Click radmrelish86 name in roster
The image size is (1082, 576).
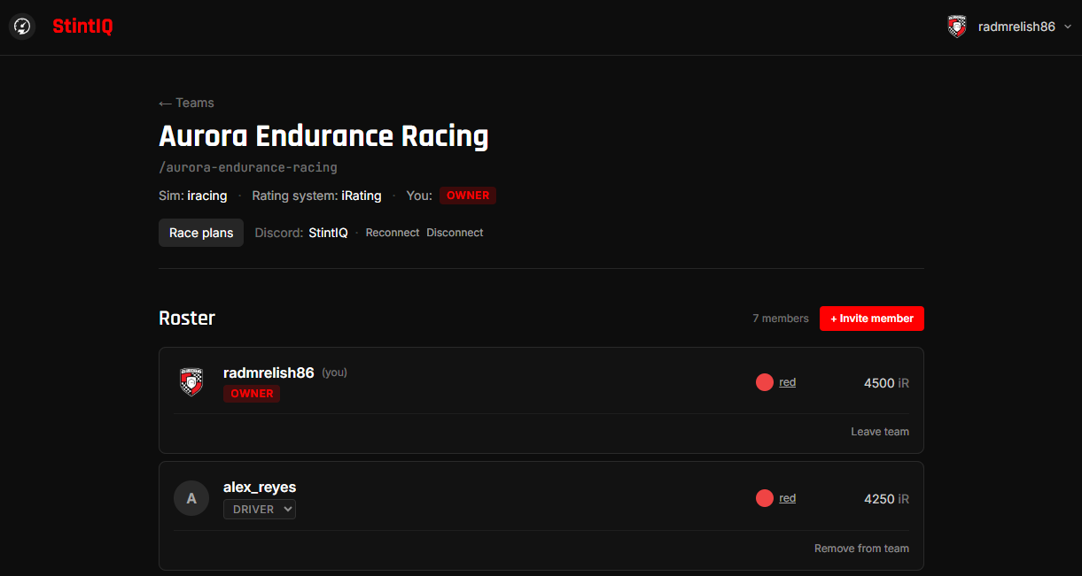click(269, 373)
